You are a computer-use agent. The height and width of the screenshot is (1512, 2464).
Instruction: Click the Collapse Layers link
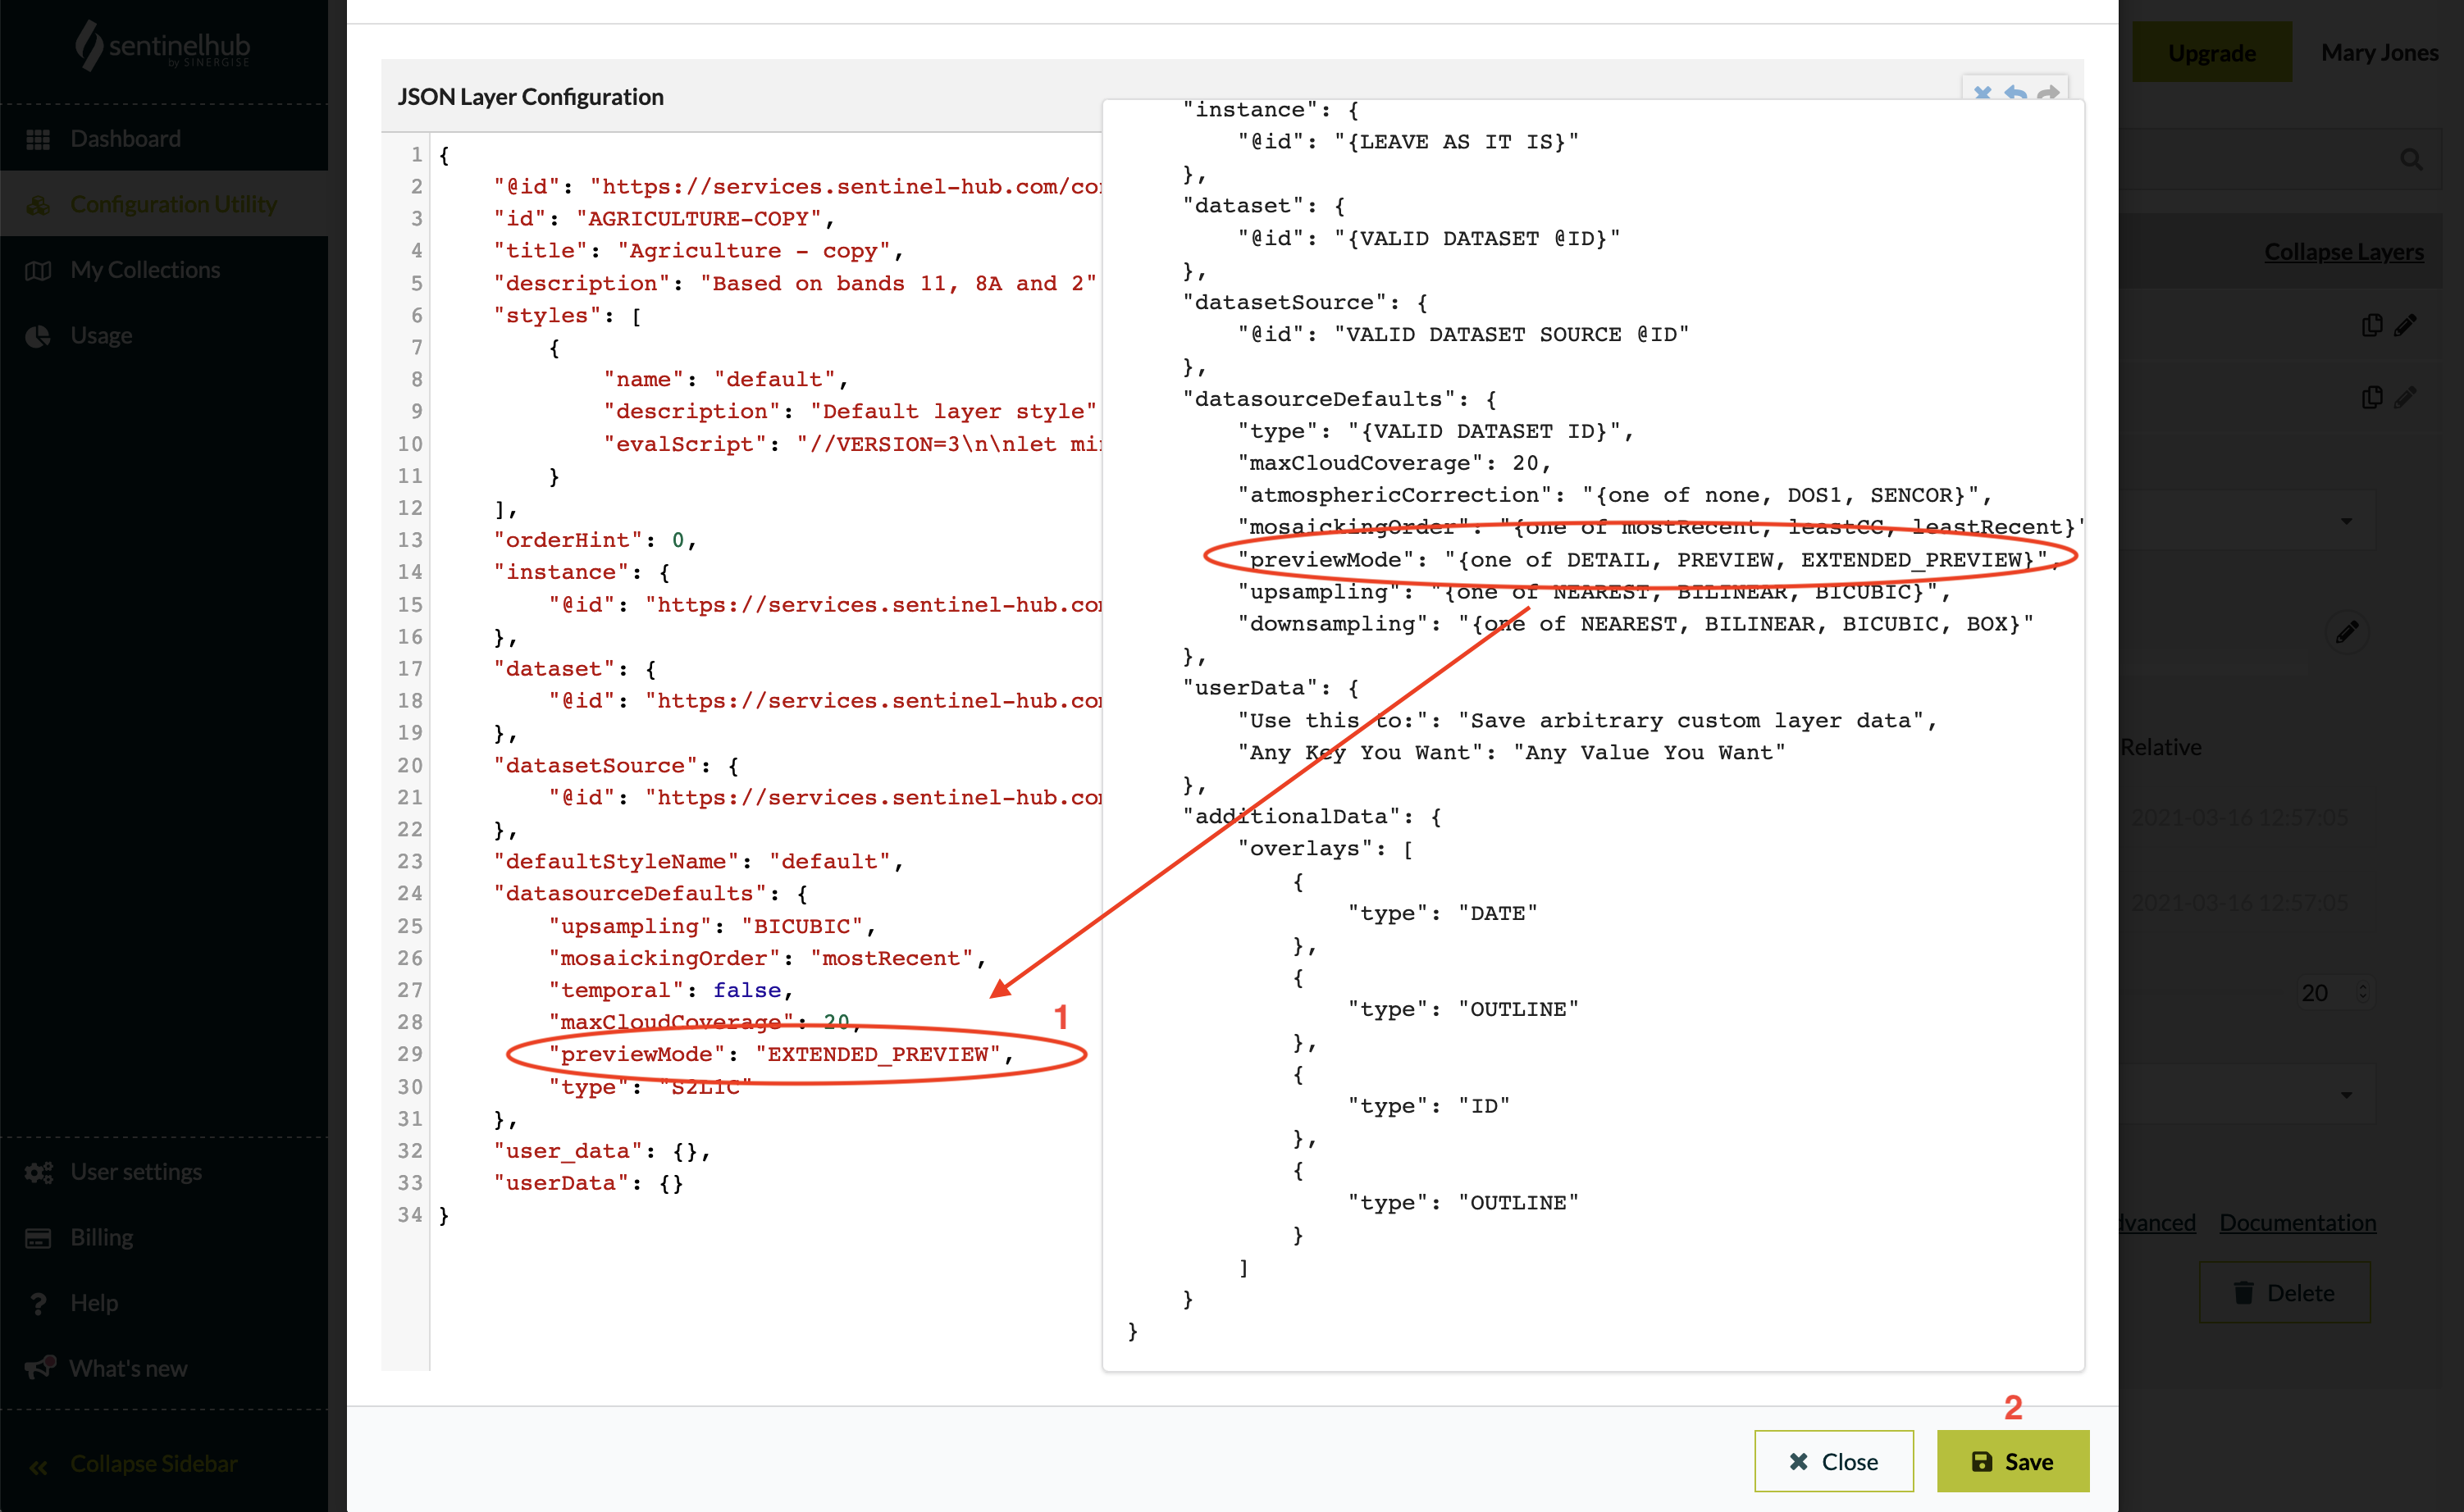point(2343,251)
